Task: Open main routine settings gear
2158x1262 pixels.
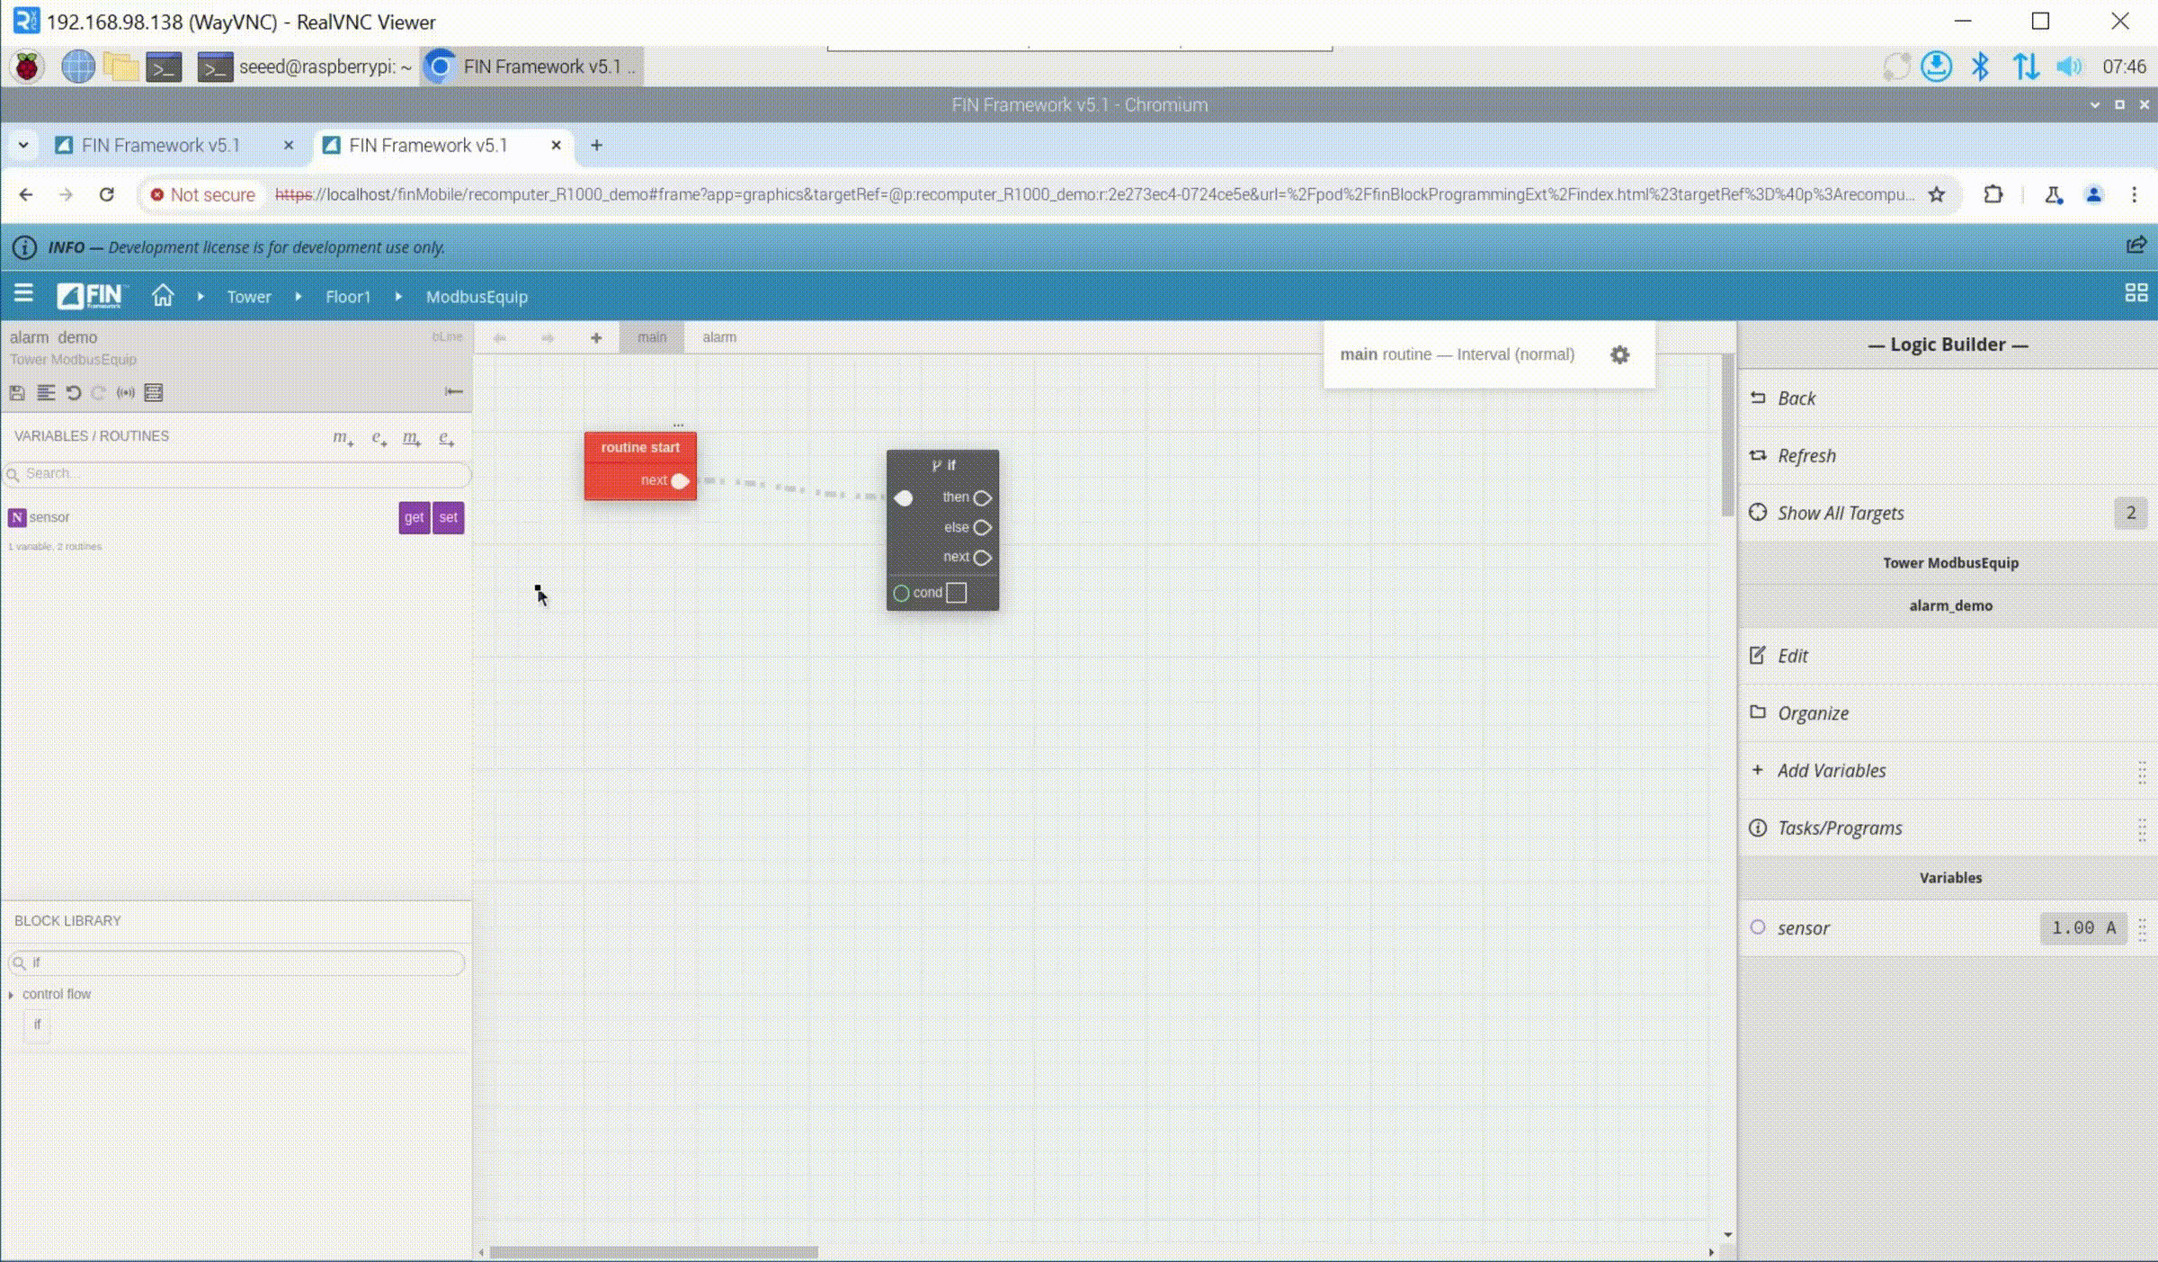Action: (x=1619, y=354)
